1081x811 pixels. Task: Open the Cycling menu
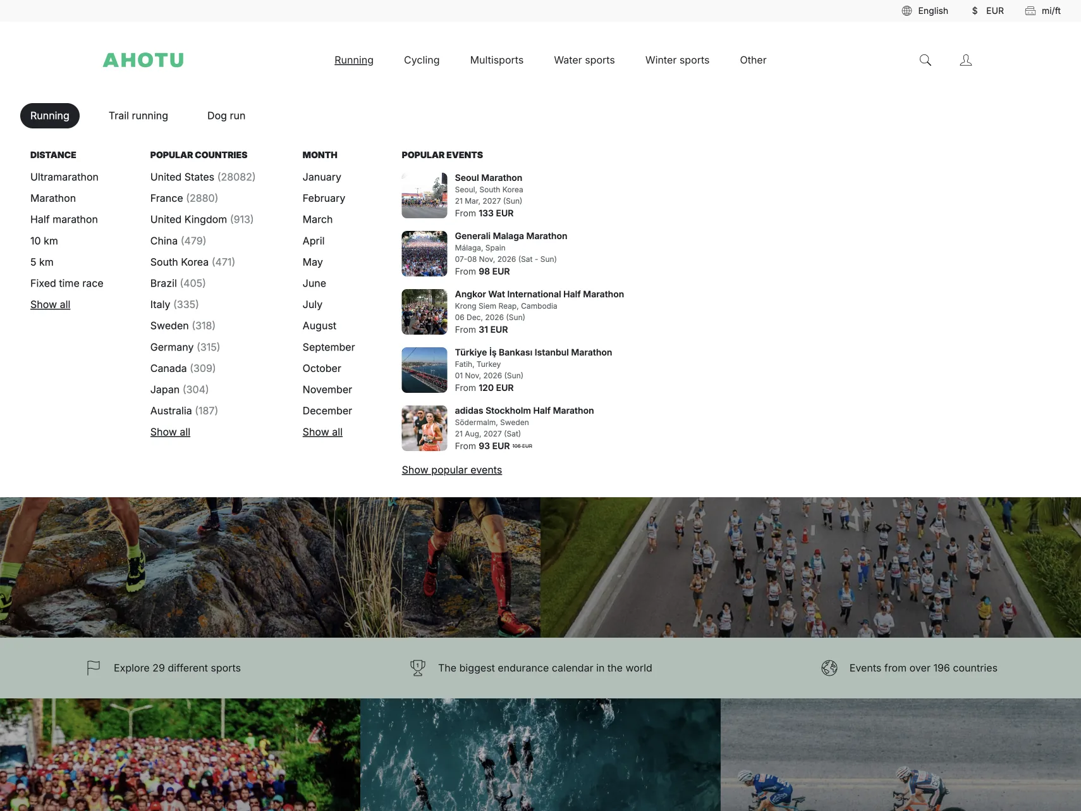point(422,60)
